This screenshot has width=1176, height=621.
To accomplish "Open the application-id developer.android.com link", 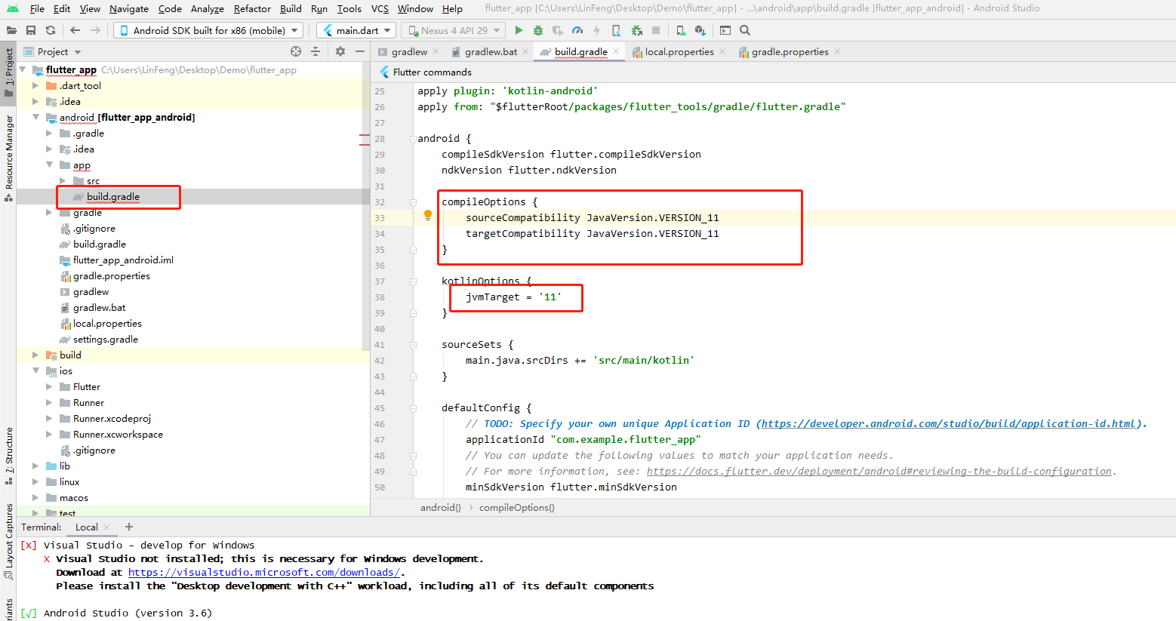I will point(947,423).
